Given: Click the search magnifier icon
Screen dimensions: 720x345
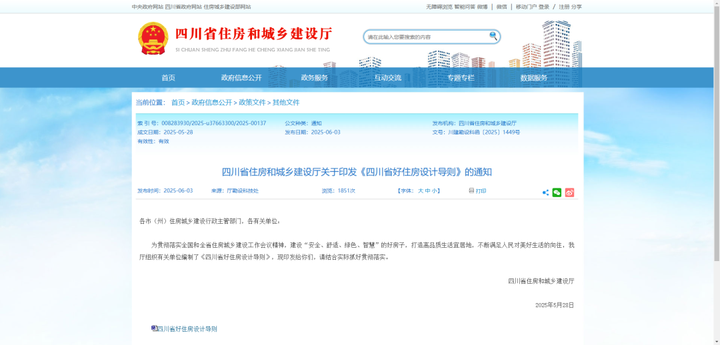Looking at the screenshot, I should 493,36.
